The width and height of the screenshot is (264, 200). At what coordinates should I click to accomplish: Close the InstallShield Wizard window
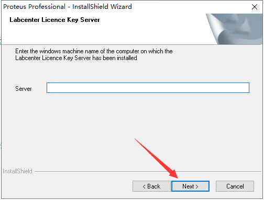point(255,7)
